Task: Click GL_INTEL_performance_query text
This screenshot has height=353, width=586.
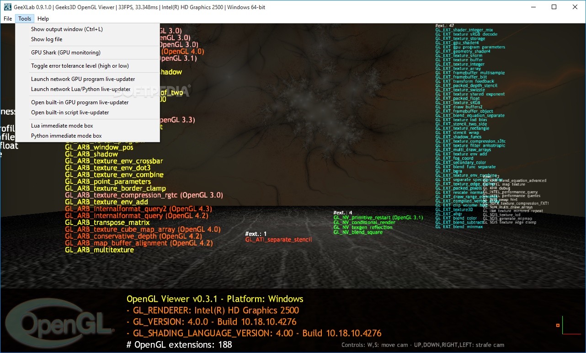Action: tap(510, 193)
